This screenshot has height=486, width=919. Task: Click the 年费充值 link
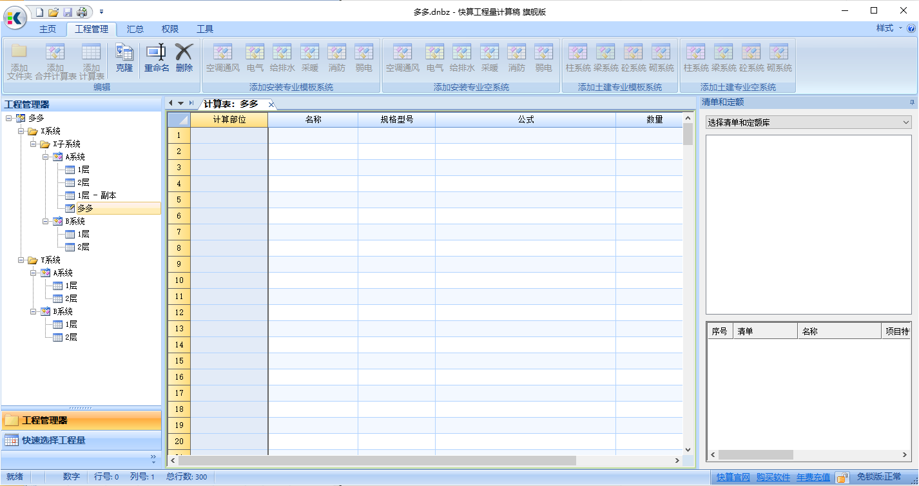(812, 477)
